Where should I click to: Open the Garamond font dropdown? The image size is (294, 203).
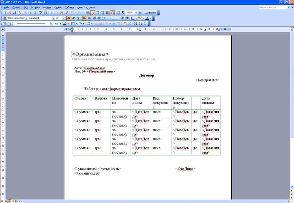tap(53, 18)
